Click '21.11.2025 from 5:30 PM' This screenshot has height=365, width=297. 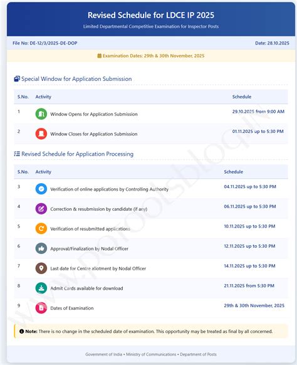[x=249, y=285]
